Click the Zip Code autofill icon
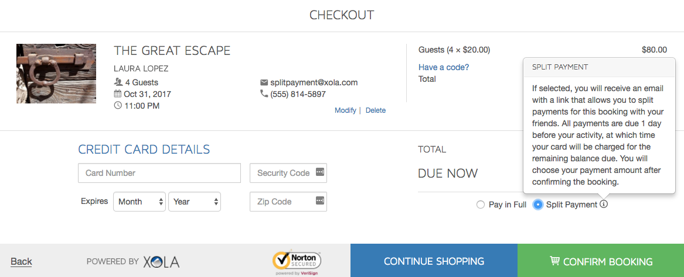Screen dimensions: 684x277 (320, 201)
